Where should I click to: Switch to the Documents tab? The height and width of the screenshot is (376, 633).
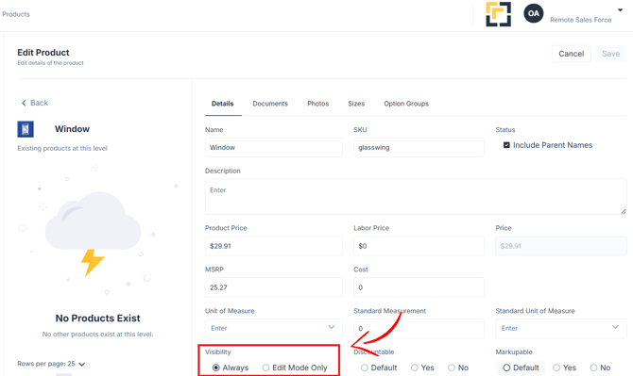pos(270,104)
